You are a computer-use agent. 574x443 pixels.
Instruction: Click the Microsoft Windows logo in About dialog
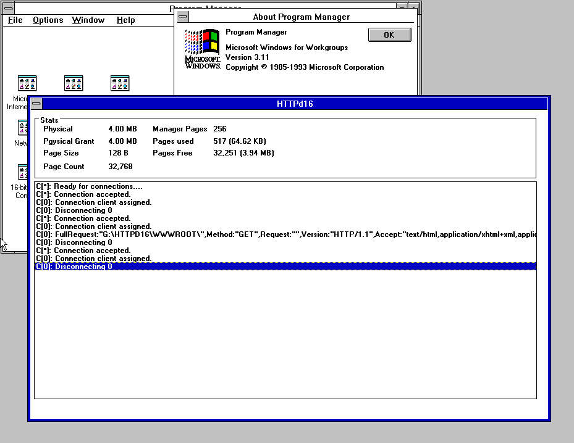pos(203,48)
